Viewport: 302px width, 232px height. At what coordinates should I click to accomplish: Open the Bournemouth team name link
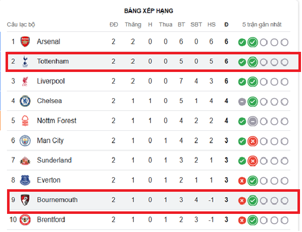(x=57, y=200)
